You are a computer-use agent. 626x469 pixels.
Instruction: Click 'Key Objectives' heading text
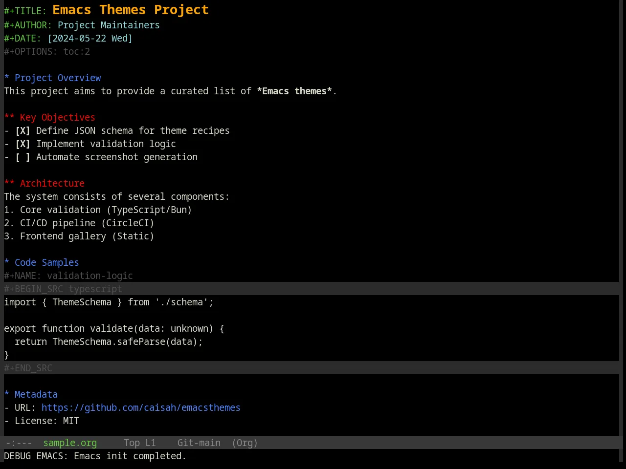coord(58,118)
